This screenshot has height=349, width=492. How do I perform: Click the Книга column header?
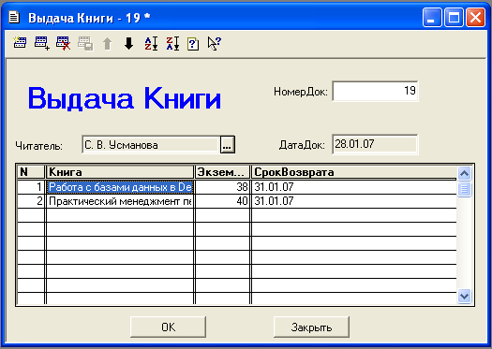pos(120,172)
